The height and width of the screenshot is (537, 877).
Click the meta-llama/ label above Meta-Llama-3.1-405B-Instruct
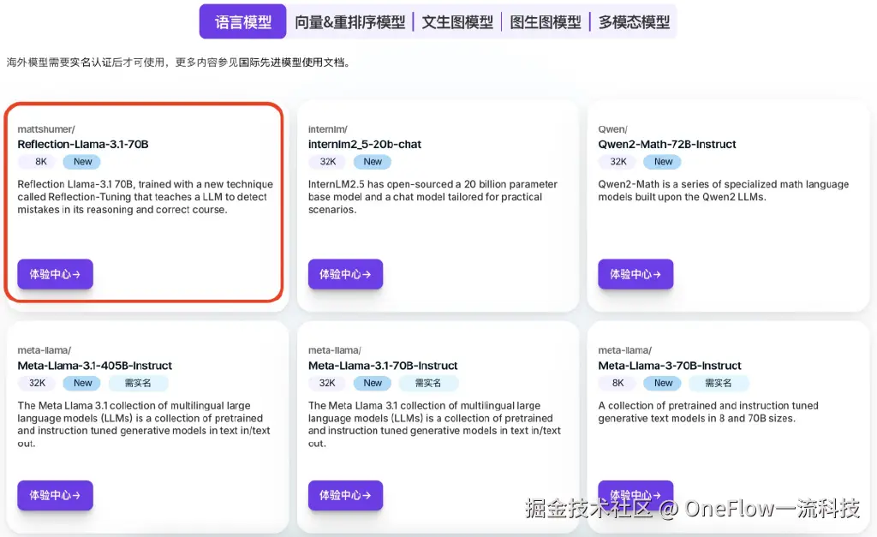pos(45,351)
